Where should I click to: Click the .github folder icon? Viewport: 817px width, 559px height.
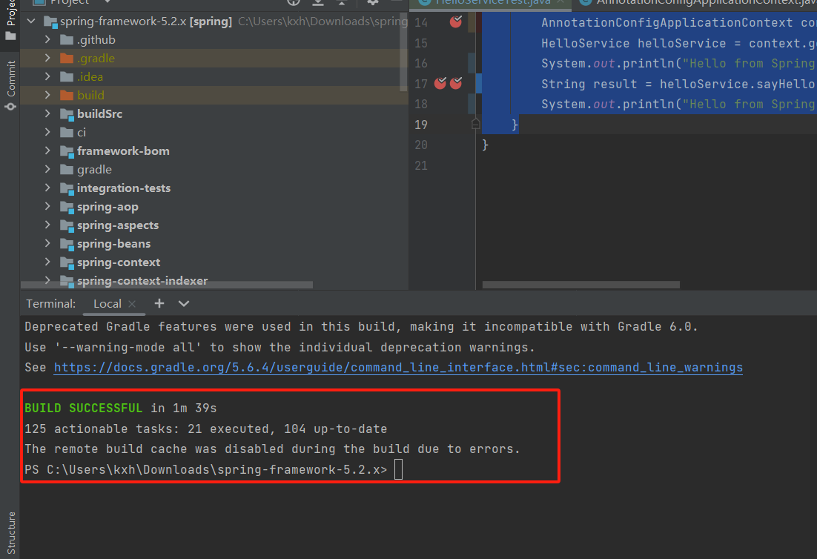coord(67,39)
